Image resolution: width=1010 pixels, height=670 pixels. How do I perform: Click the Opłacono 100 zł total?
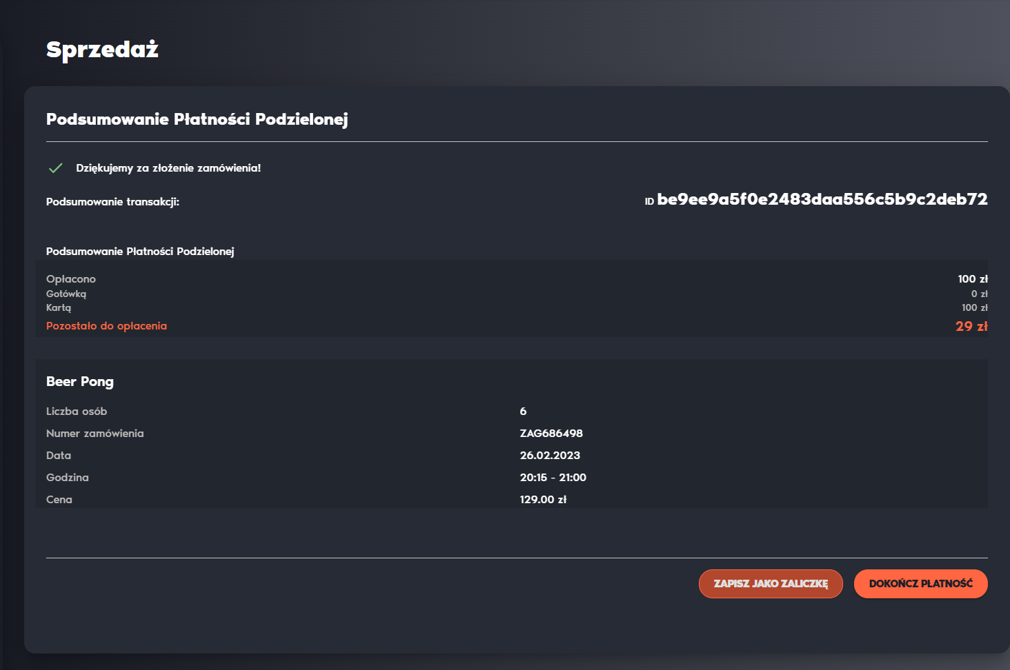click(973, 279)
